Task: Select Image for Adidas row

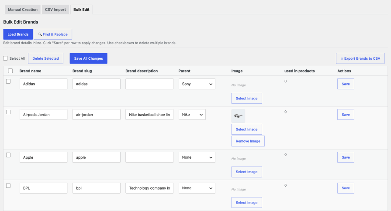Action: (247, 98)
